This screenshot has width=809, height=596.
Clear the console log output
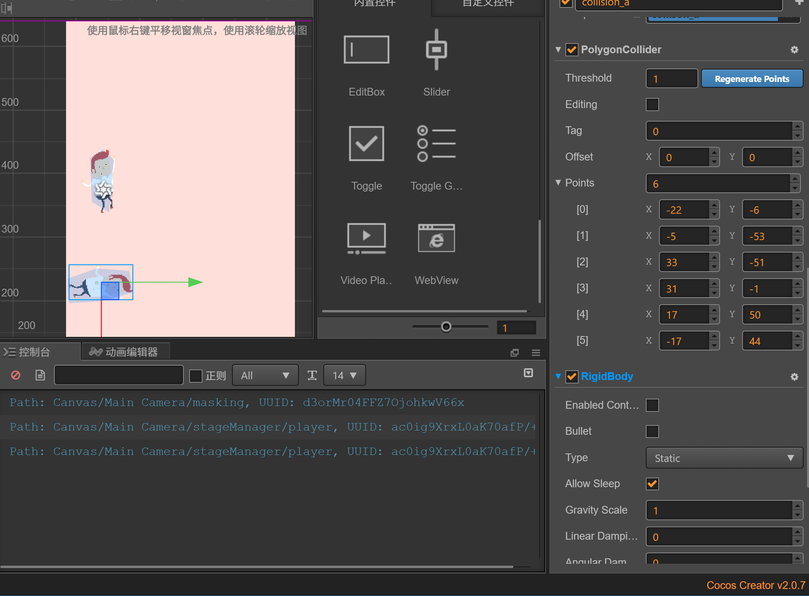click(16, 375)
